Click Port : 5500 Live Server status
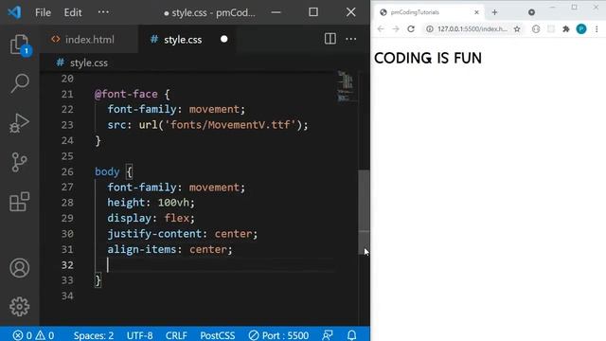Viewport: 606px width, 341px height. (278, 335)
